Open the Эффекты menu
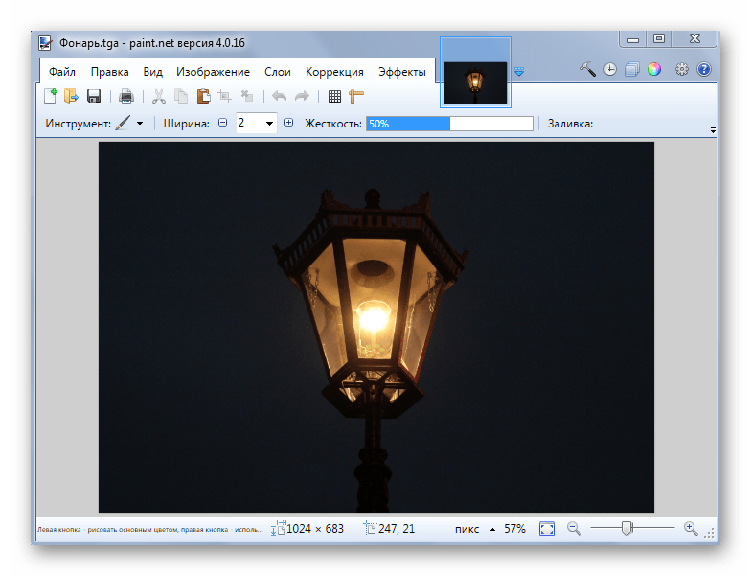 [x=402, y=72]
